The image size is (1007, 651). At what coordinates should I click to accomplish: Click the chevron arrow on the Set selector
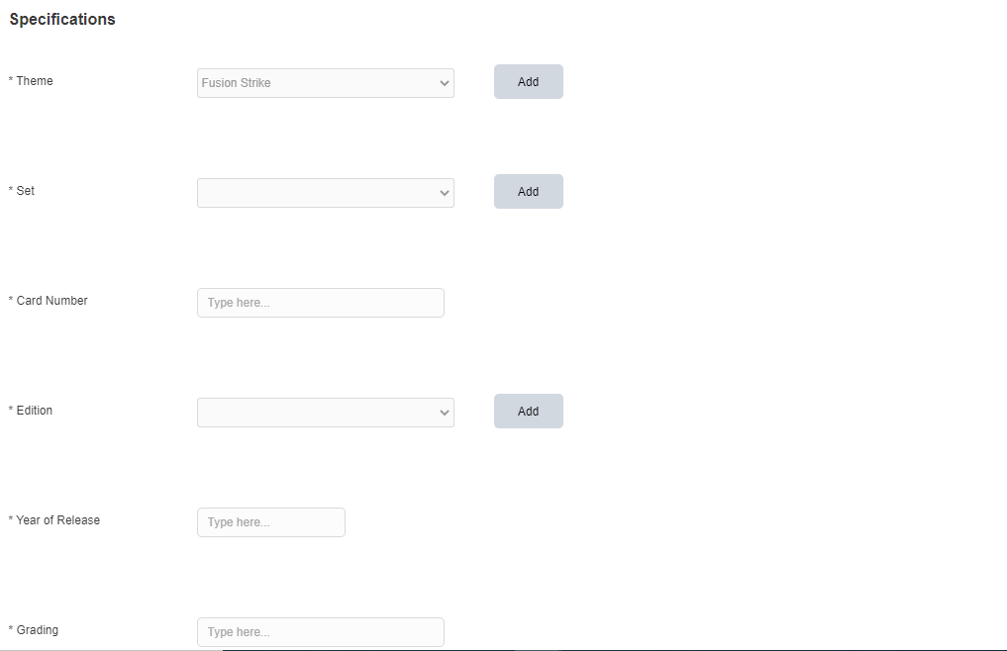(445, 193)
